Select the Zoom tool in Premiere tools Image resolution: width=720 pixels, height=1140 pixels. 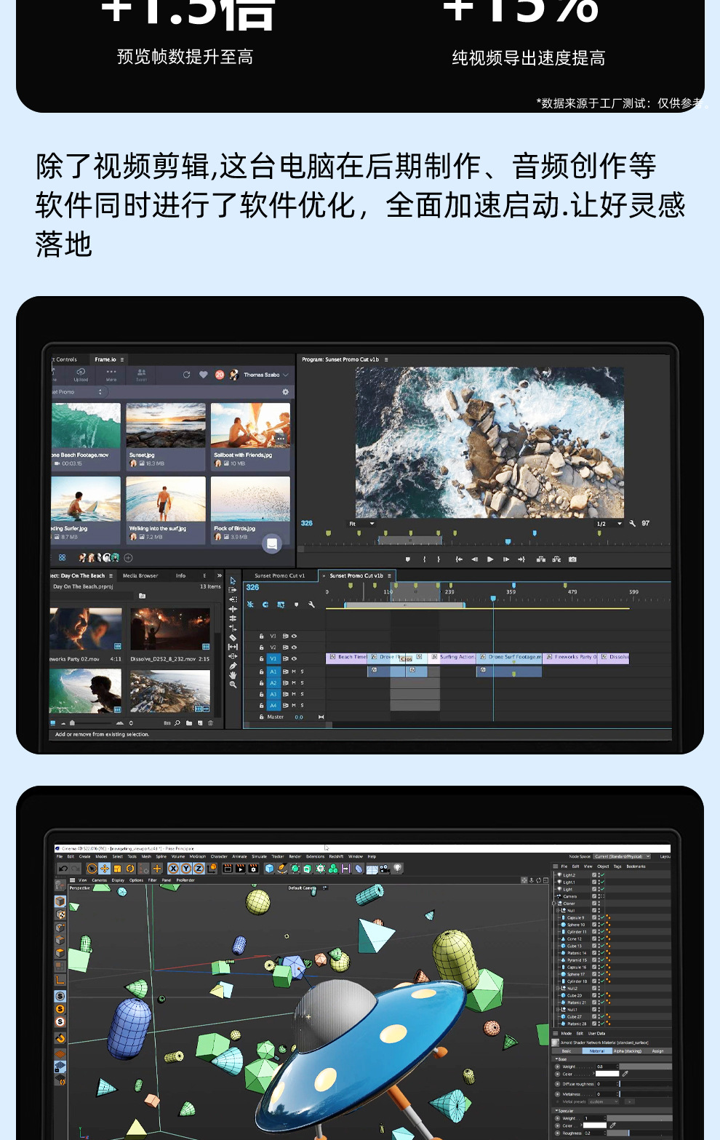click(233, 685)
